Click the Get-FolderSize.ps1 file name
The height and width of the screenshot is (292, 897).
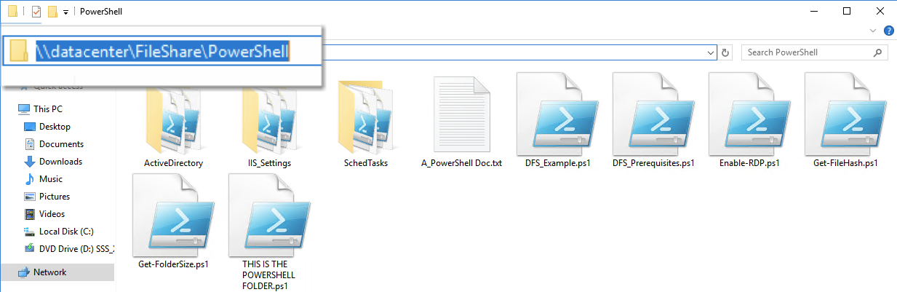173,264
